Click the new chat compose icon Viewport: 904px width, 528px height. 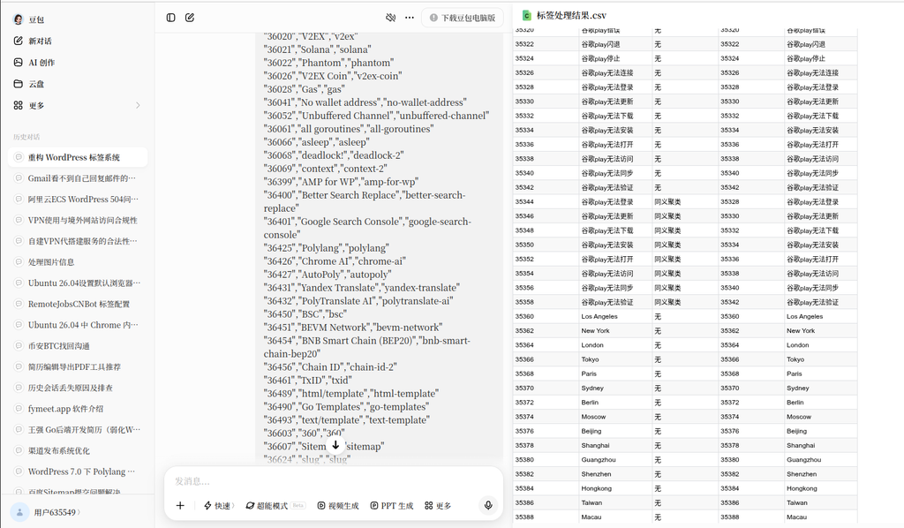coord(190,18)
